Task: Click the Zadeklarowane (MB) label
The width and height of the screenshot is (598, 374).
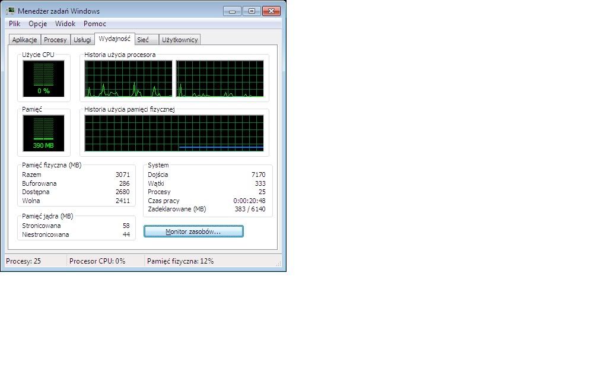Action: click(x=177, y=209)
